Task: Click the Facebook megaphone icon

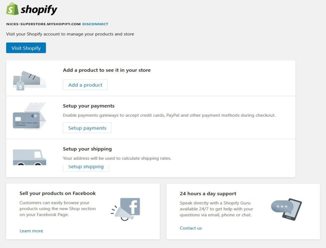Action: click(125, 209)
